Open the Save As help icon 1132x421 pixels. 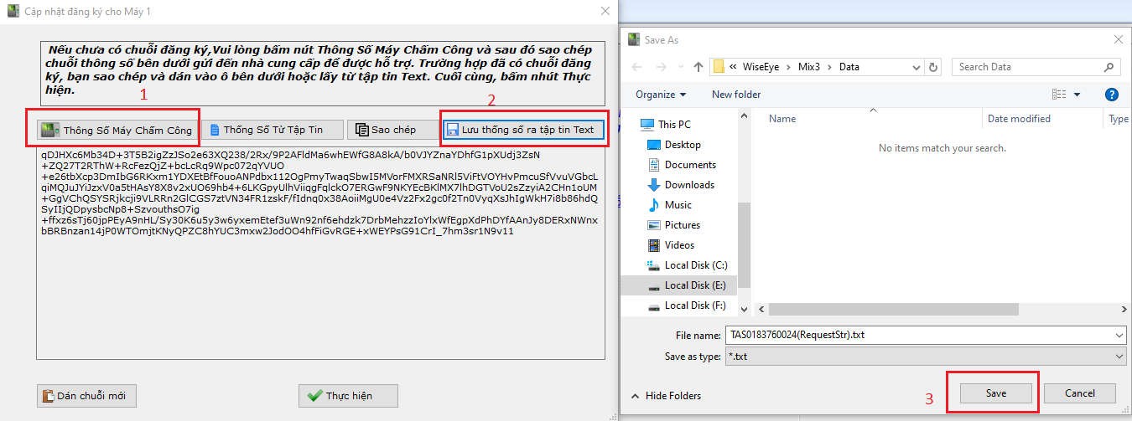1112,95
